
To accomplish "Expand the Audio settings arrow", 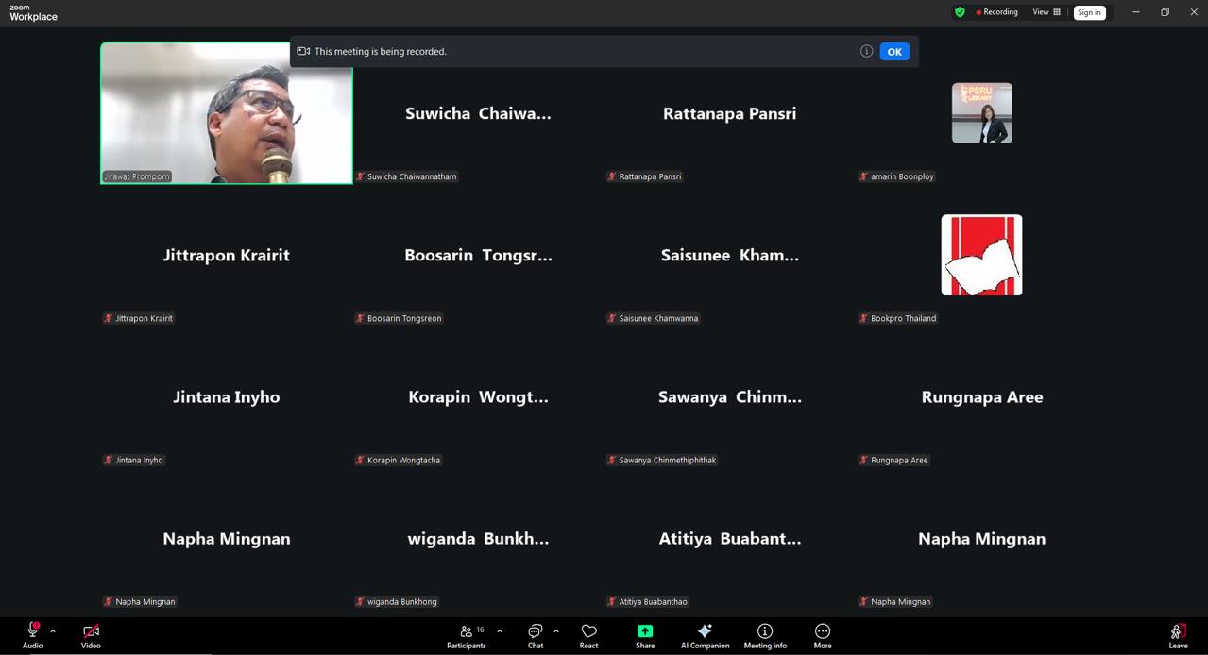I will click(x=53, y=631).
